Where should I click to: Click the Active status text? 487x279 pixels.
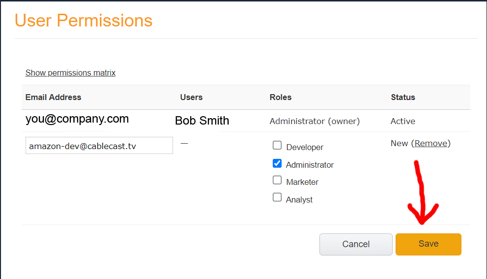coord(402,121)
